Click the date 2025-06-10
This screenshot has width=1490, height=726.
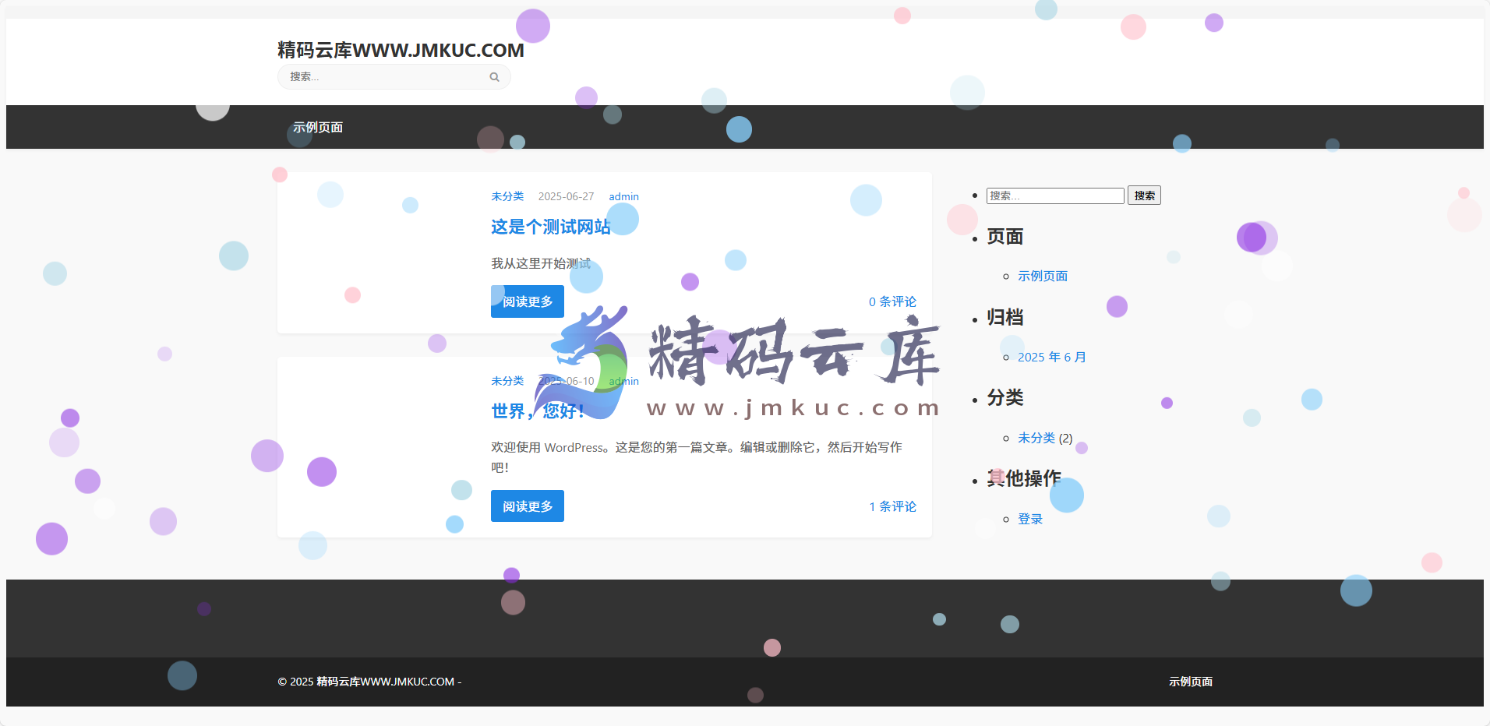(x=566, y=381)
